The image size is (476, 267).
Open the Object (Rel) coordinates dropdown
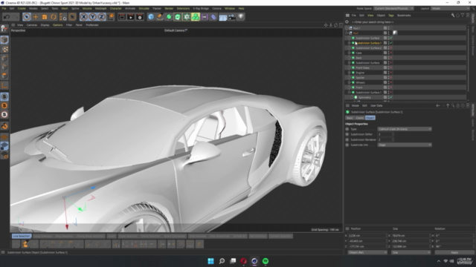(367, 252)
